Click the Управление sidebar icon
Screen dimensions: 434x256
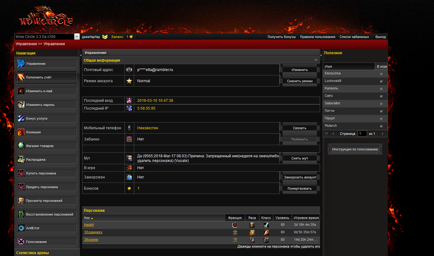pyautogui.click(x=21, y=64)
